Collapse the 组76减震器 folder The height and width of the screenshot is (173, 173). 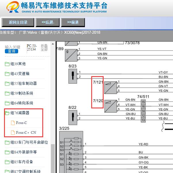pyautogui.click(x=20, y=113)
